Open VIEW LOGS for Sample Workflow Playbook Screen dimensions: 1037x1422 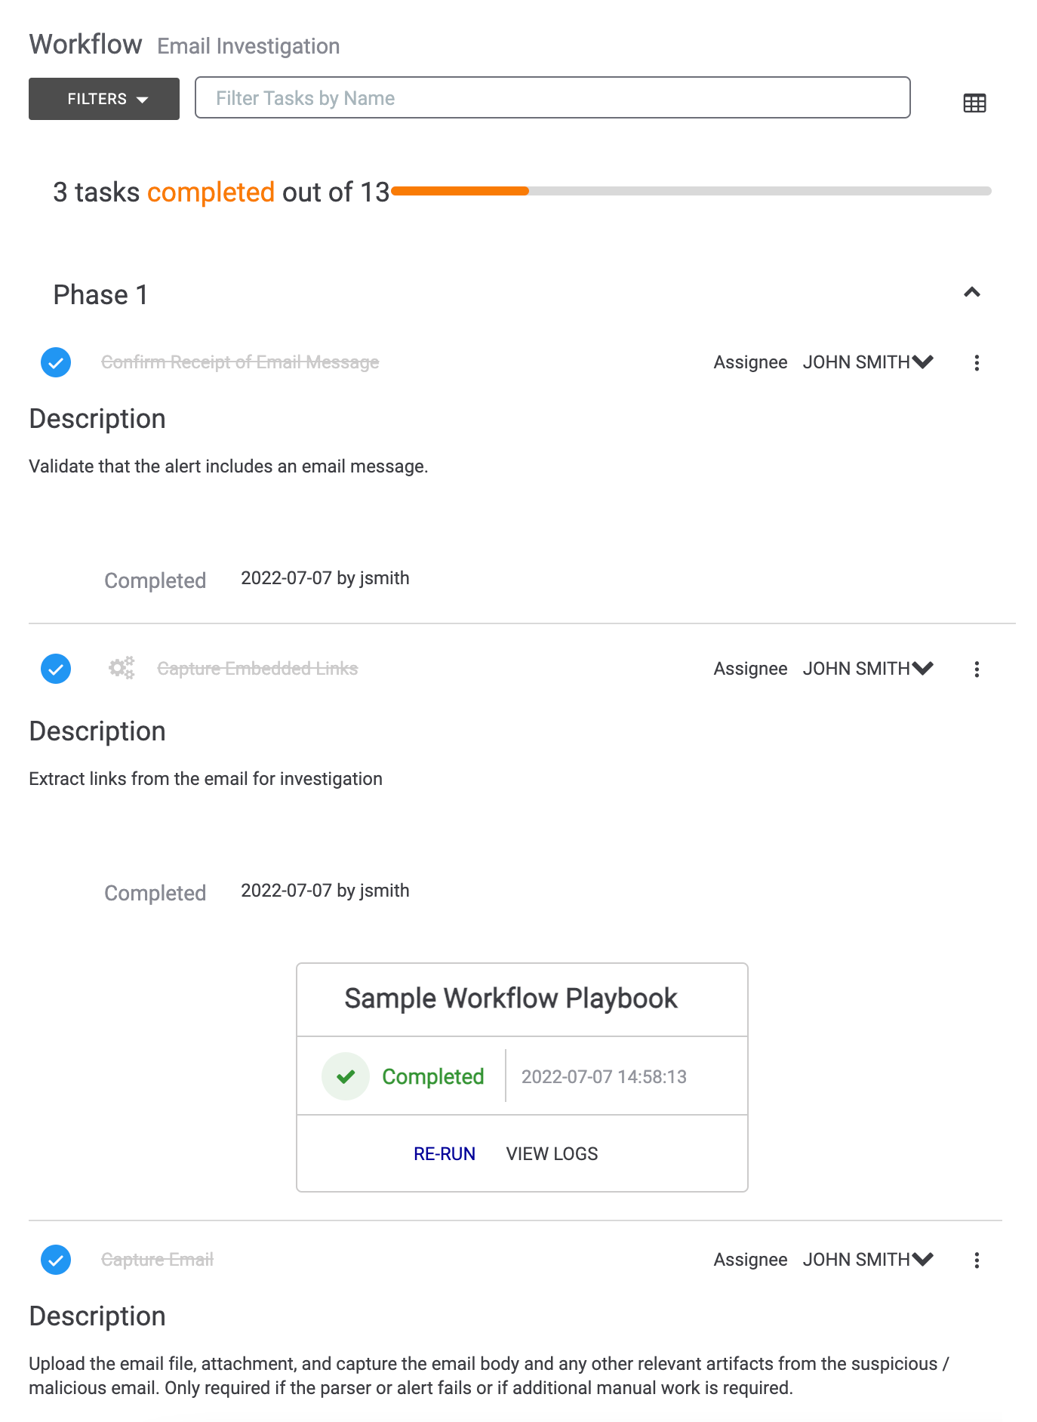552,1153
